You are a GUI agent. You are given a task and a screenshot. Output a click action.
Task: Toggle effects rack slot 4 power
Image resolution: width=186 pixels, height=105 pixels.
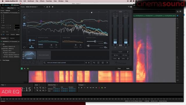pyautogui.click(x=3, y=21)
